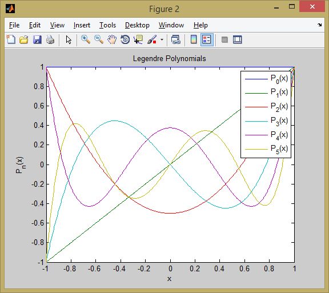Image resolution: width=329 pixels, height=293 pixels.
Task: Save the figure using the floppy icon
Action: click(37, 39)
